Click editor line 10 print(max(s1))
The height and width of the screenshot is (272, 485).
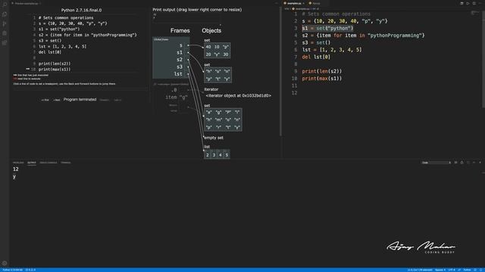point(322,79)
